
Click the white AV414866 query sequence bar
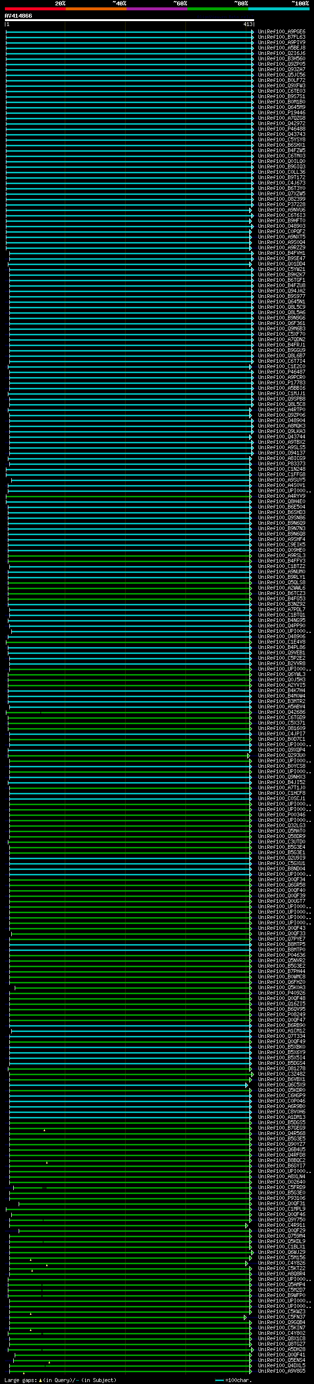pos(129,21)
